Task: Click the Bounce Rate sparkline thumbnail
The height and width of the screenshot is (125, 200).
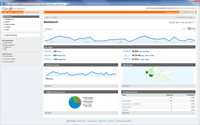Action: point(127,51)
